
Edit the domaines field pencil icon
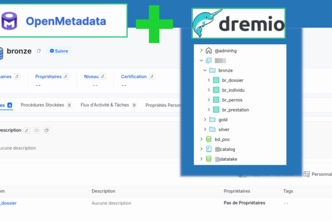[x=17, y=77]
